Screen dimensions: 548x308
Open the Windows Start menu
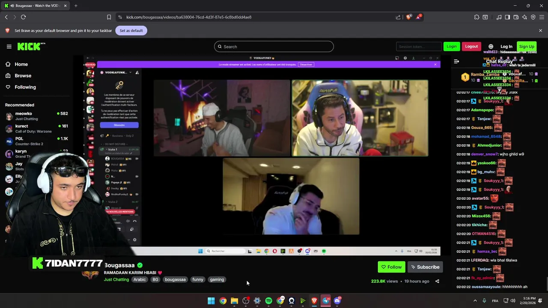211,301
